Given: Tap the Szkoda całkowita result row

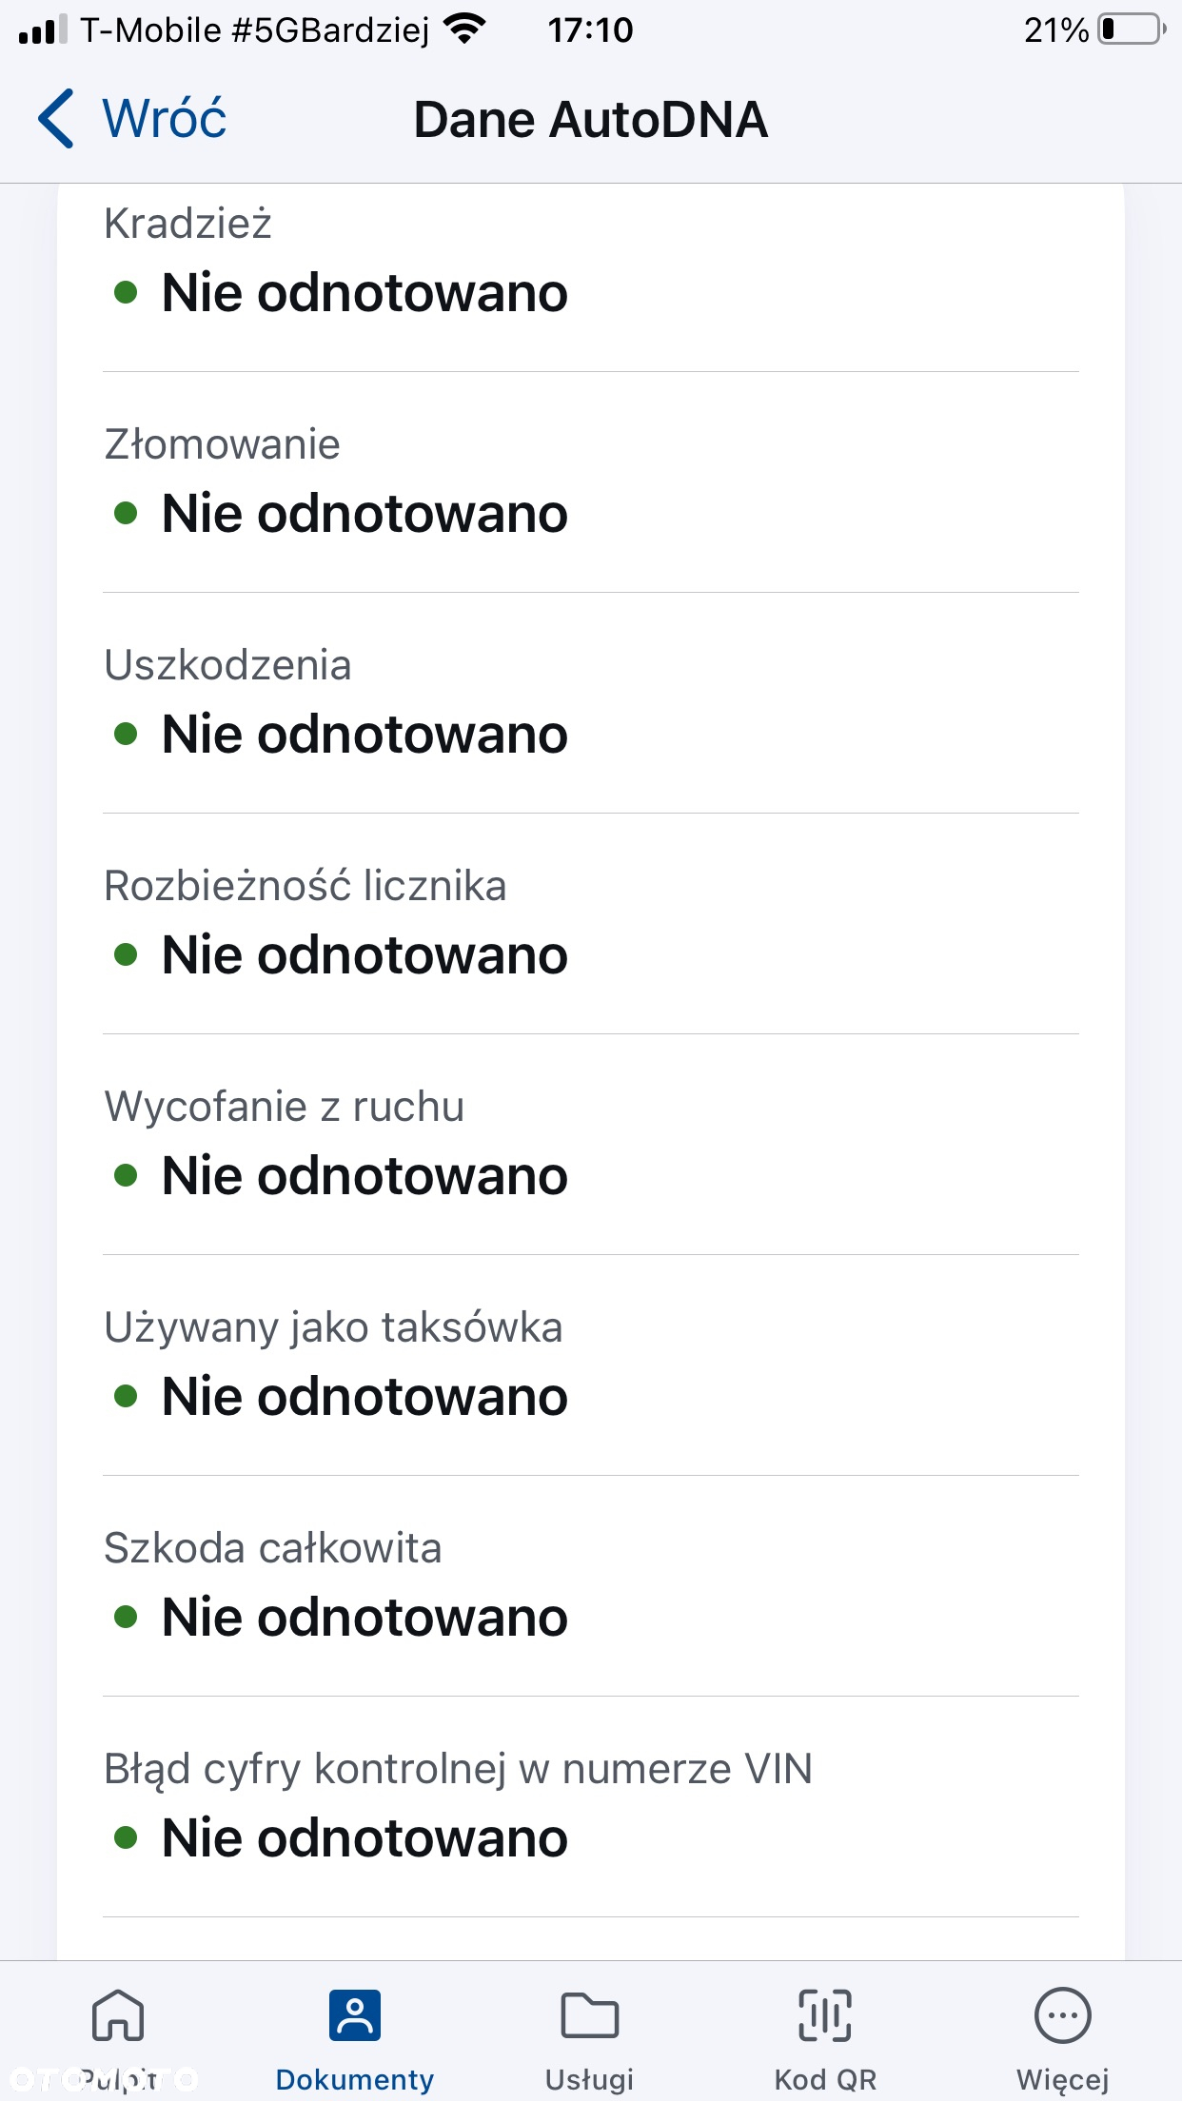Looking at the screenshot, I should pyautogui.click(x=591, y=1586).
